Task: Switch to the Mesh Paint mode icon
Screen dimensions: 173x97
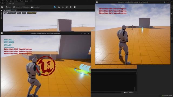Action: click(x=67, y=7)
